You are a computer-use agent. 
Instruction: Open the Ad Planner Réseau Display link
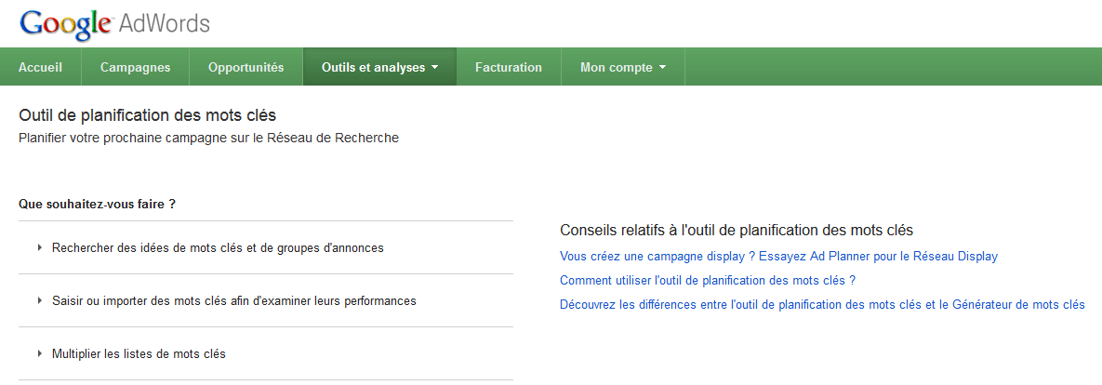[778, 256]
